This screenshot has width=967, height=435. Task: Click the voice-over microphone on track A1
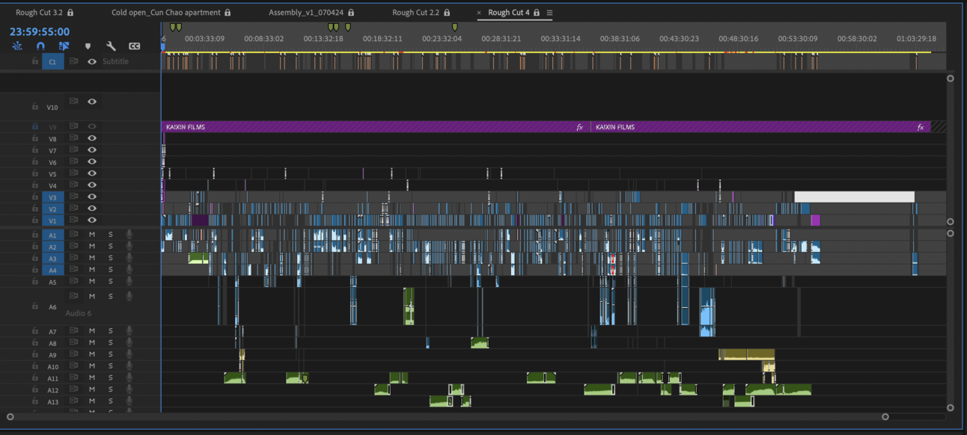[x=129, y=235]
